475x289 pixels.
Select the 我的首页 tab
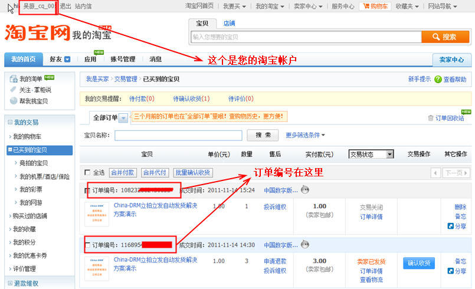click(24, 59)
